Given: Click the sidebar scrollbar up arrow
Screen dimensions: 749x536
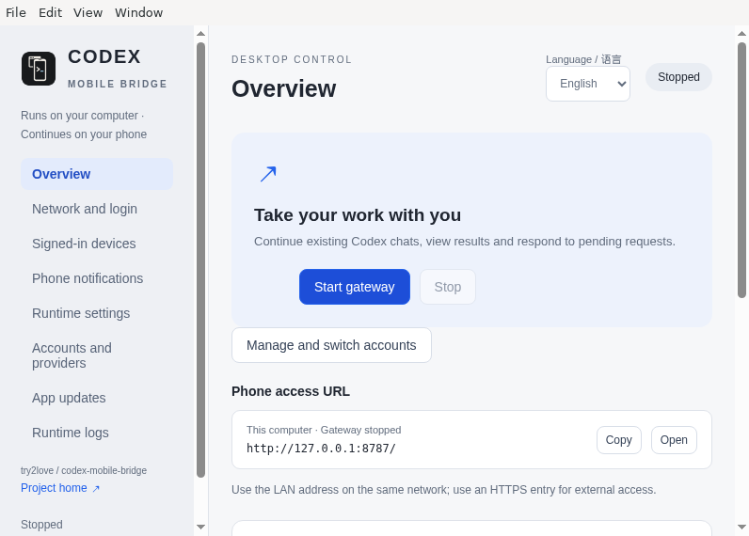Looking at the screenshot, I should (x=200, y=34).
